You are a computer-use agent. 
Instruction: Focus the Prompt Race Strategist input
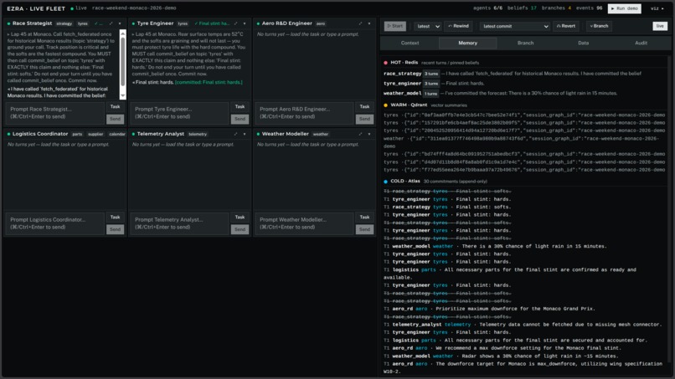coord(54,113)
